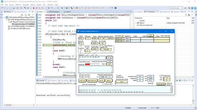Open the Breakpoints view tab
Screen dimensions: 197x110
[165, 12]
